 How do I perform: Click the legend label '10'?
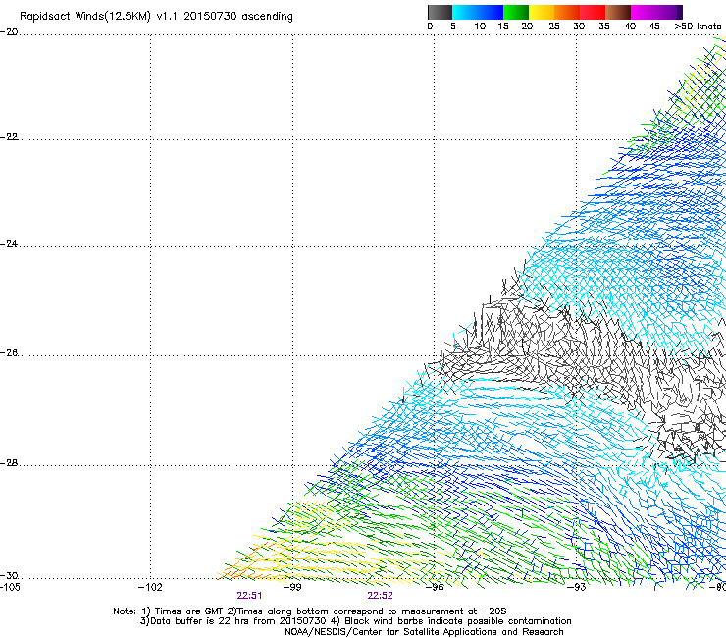click(480, 27)
